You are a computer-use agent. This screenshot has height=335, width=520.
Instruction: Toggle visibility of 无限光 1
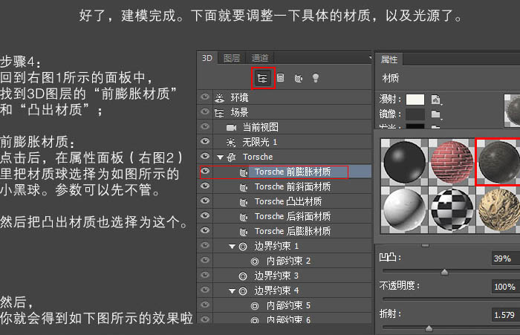205,141
